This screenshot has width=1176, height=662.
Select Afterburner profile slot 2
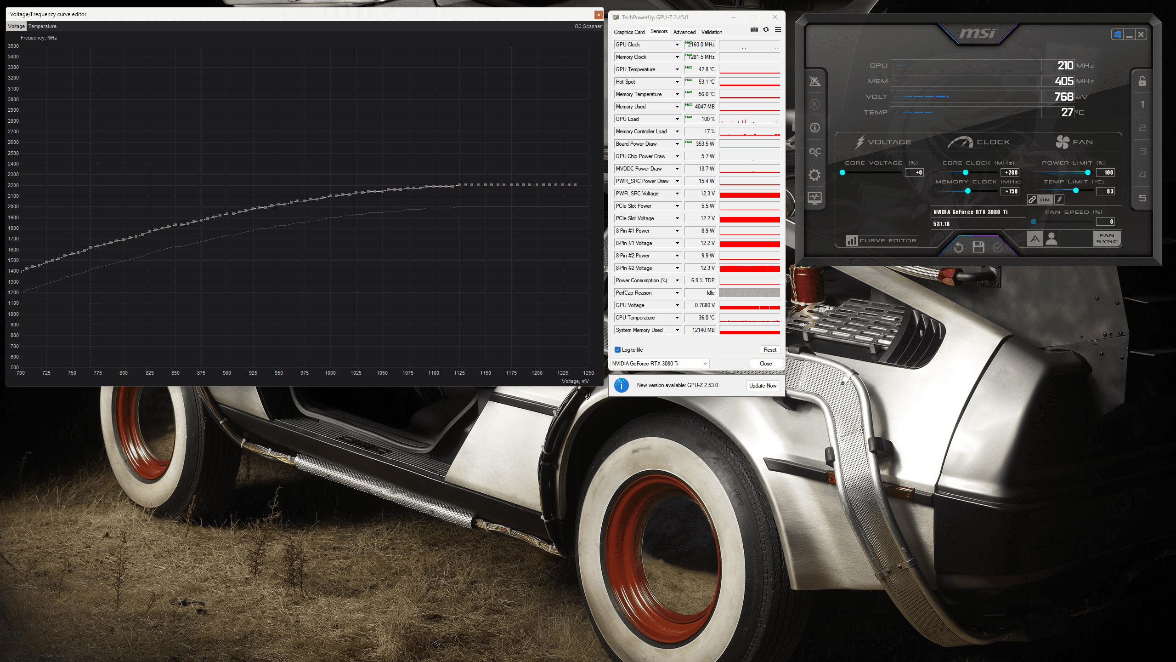[x=1142, y=128]
